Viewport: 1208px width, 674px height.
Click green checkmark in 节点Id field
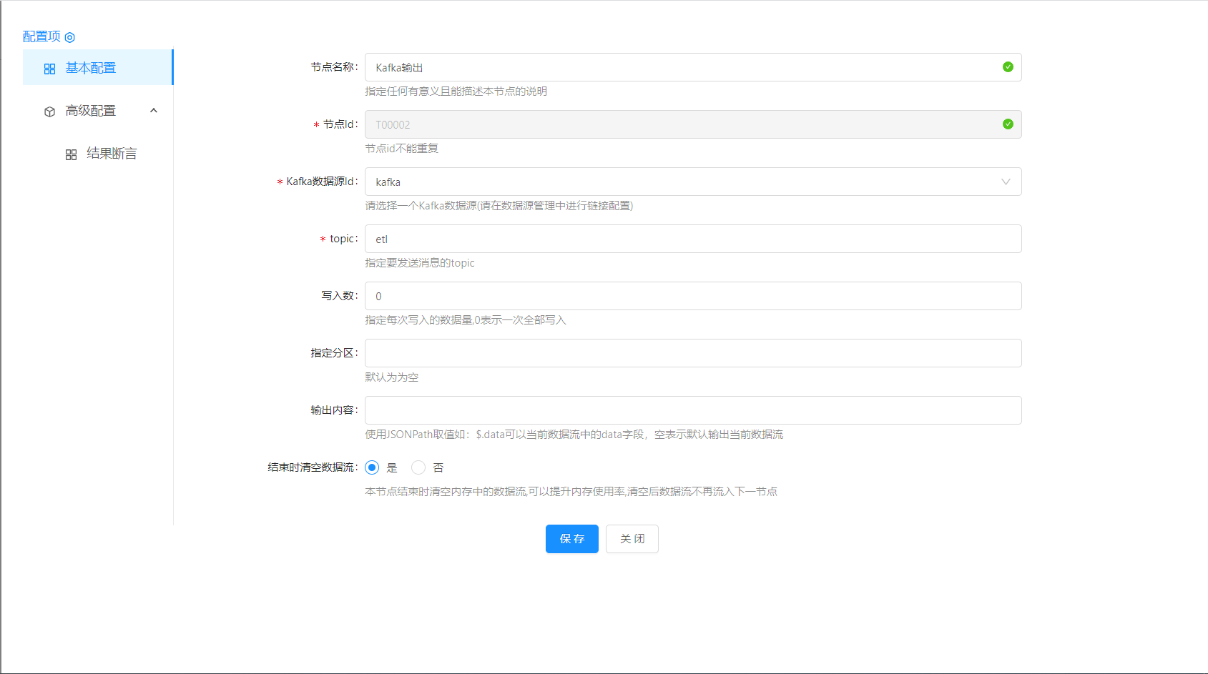1007,124
